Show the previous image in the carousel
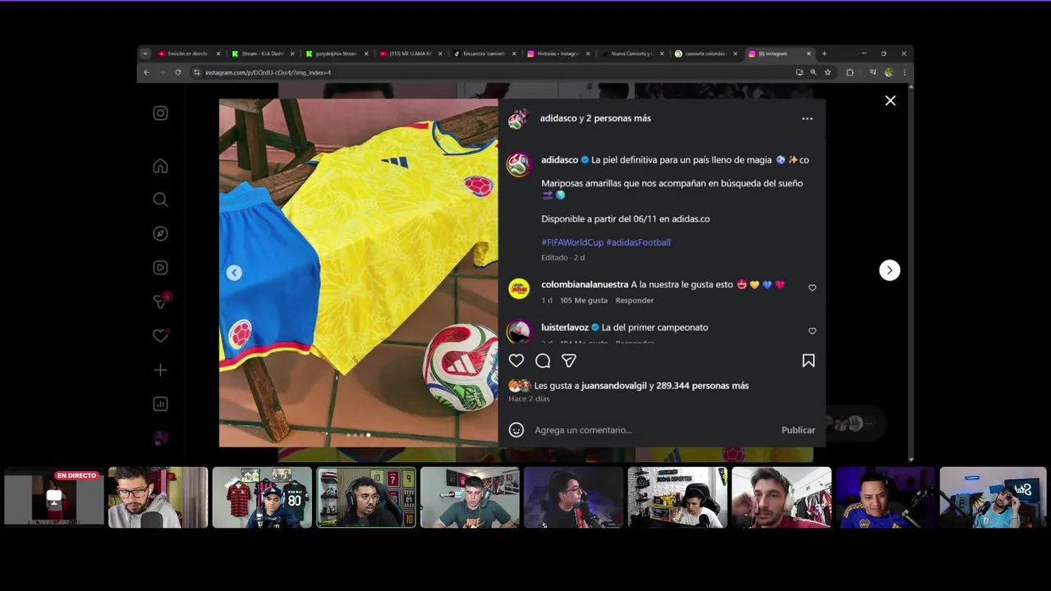This screenshot has width=1051, height=591. [x=234, y=273]
